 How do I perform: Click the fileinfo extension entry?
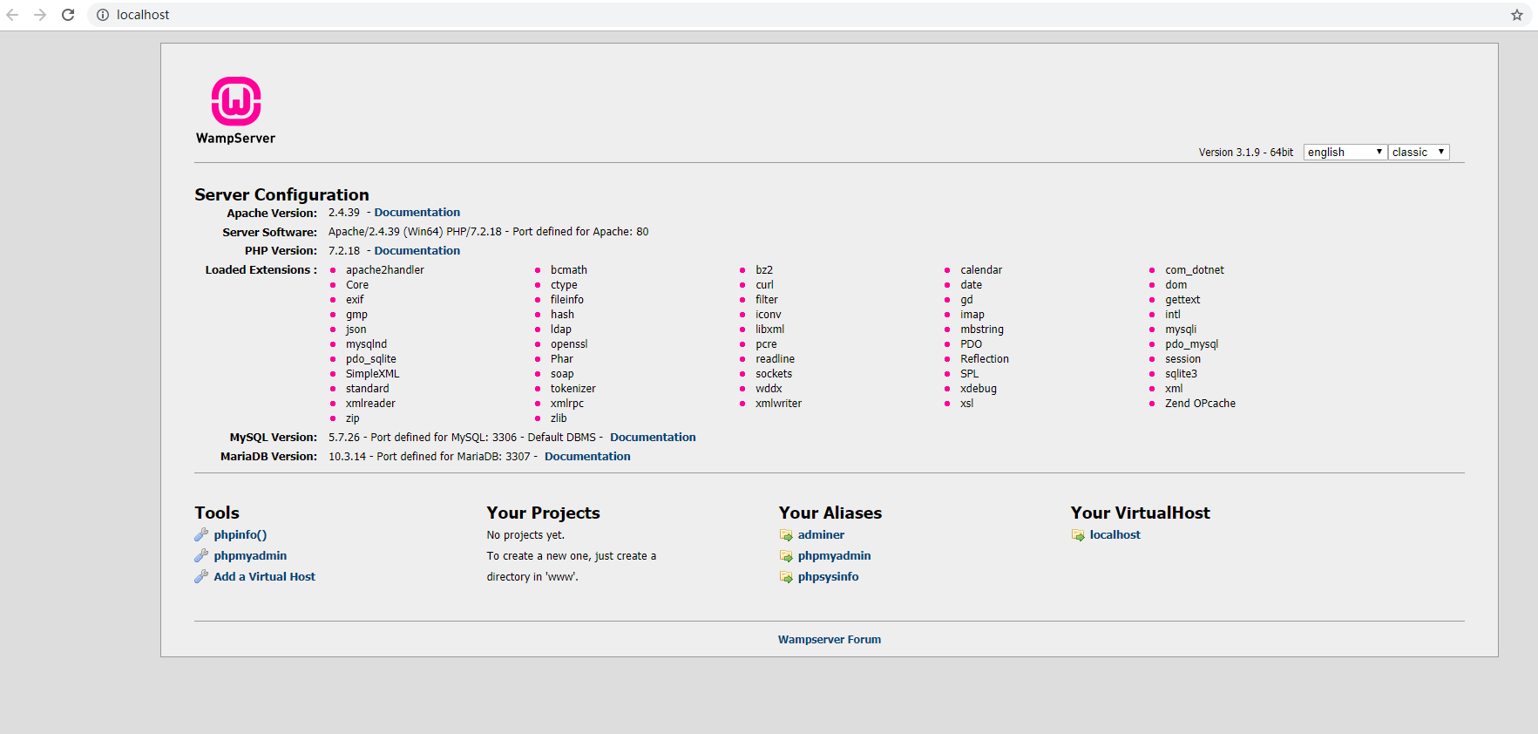(x=567, y=300)
